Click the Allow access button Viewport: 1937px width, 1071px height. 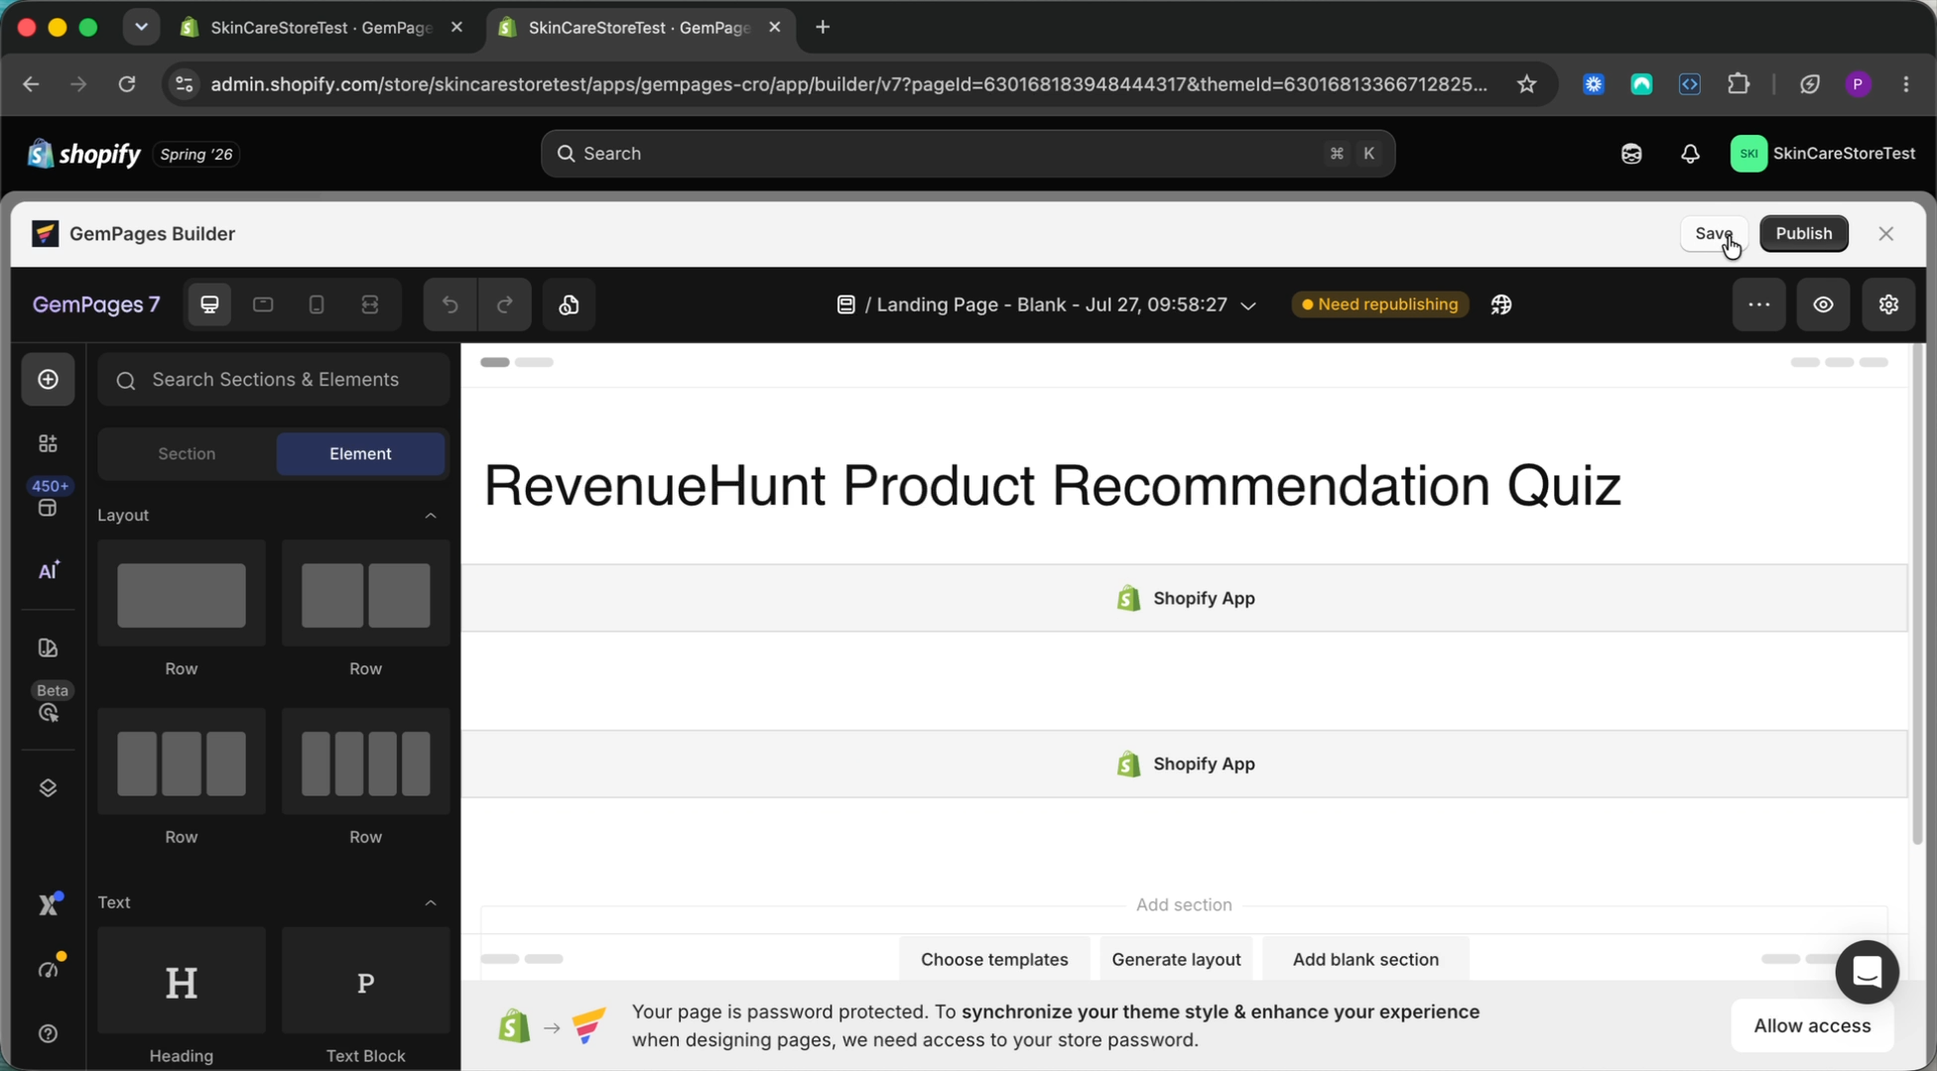[1812, 1025]
